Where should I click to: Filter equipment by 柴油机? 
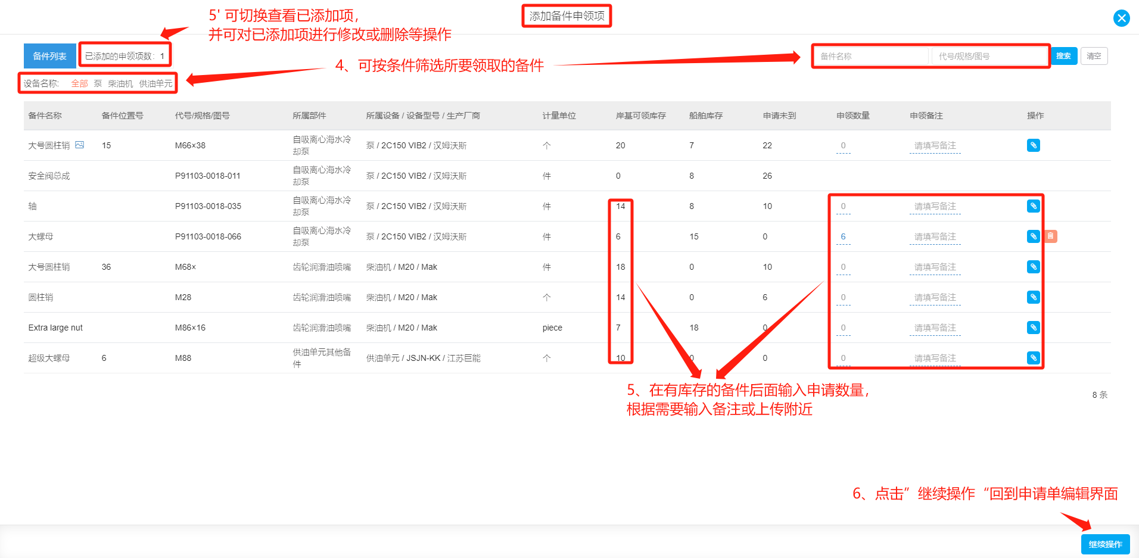click(x=120, y=83)
